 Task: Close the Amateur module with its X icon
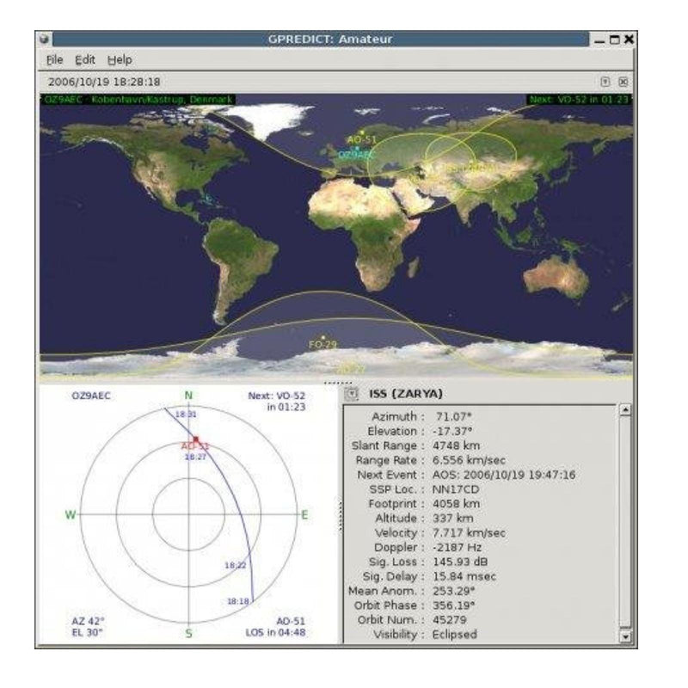tap(623, 82)
